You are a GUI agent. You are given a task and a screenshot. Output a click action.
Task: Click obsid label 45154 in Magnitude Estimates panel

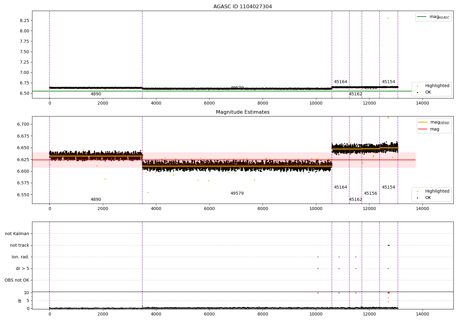(388, 187)
